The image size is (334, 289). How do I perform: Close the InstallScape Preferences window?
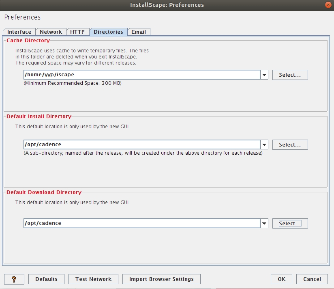(328, 5)
